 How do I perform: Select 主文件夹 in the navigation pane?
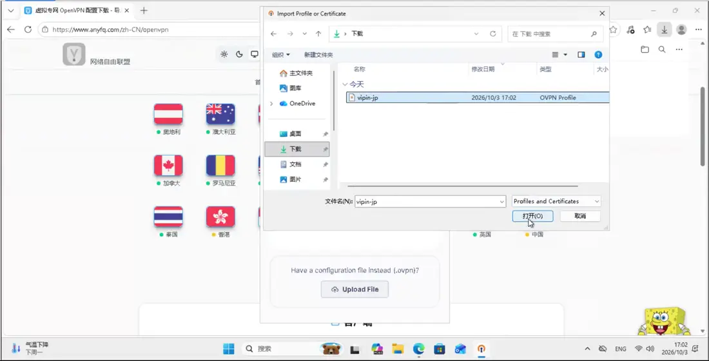pyautogui.click(x=296, y=73)
